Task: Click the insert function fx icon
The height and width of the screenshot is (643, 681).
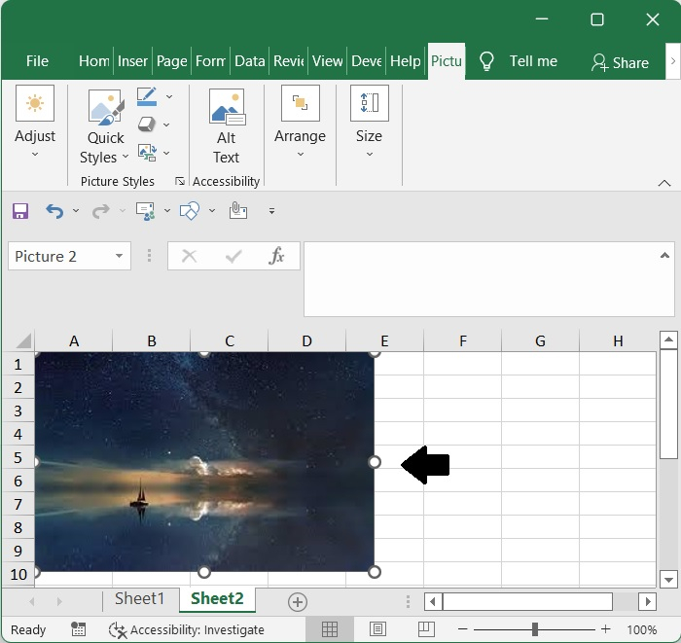Action: point(277,256)
